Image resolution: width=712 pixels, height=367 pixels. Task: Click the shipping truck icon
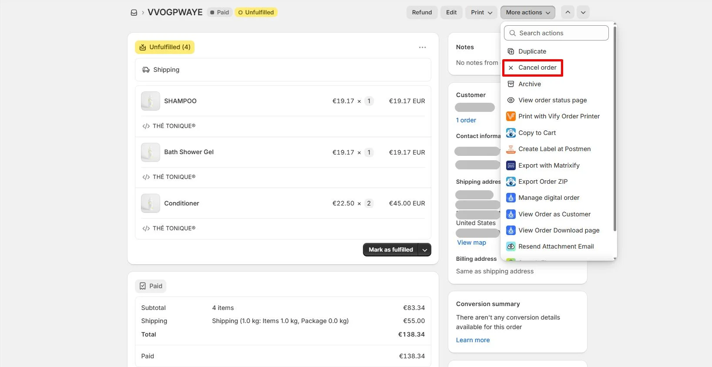coord(146,70)
